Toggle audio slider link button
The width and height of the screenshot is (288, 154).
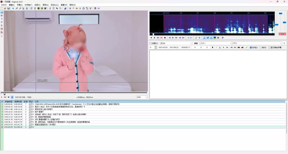pos(282,34)
